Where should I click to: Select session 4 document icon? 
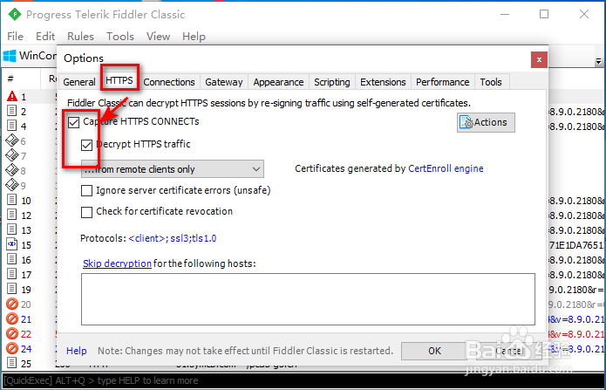(x=12, y=126)
